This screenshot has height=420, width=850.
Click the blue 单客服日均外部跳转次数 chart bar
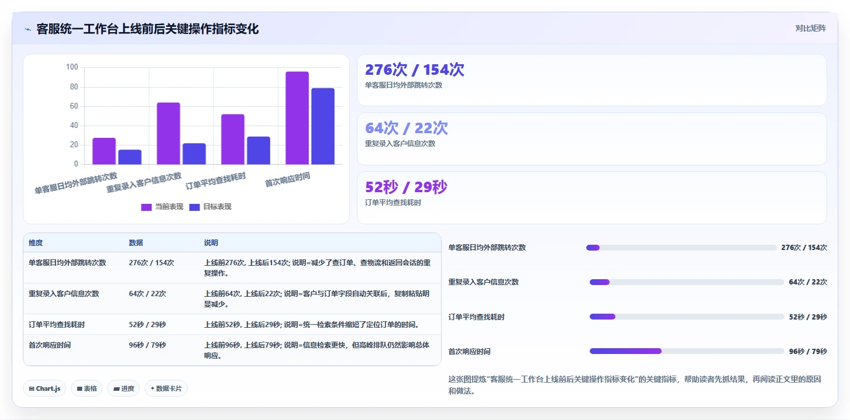click(x=130, y=157)
